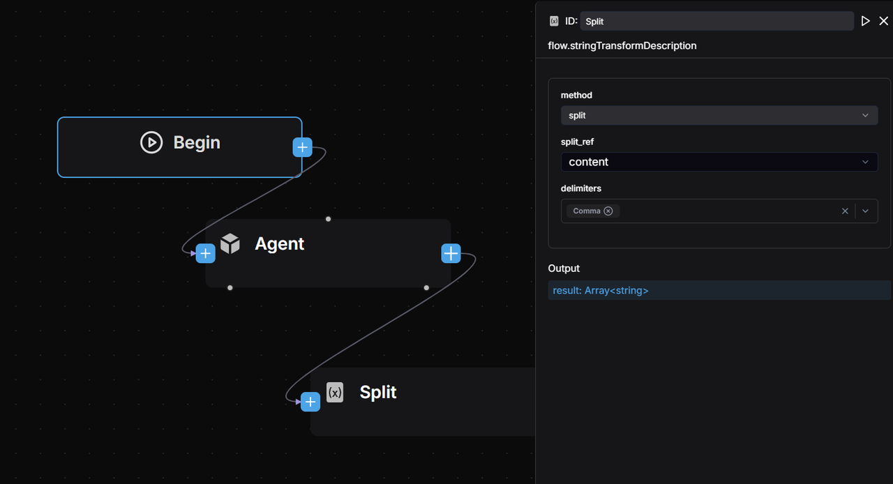Select the Begin node title

click(196, 142)
